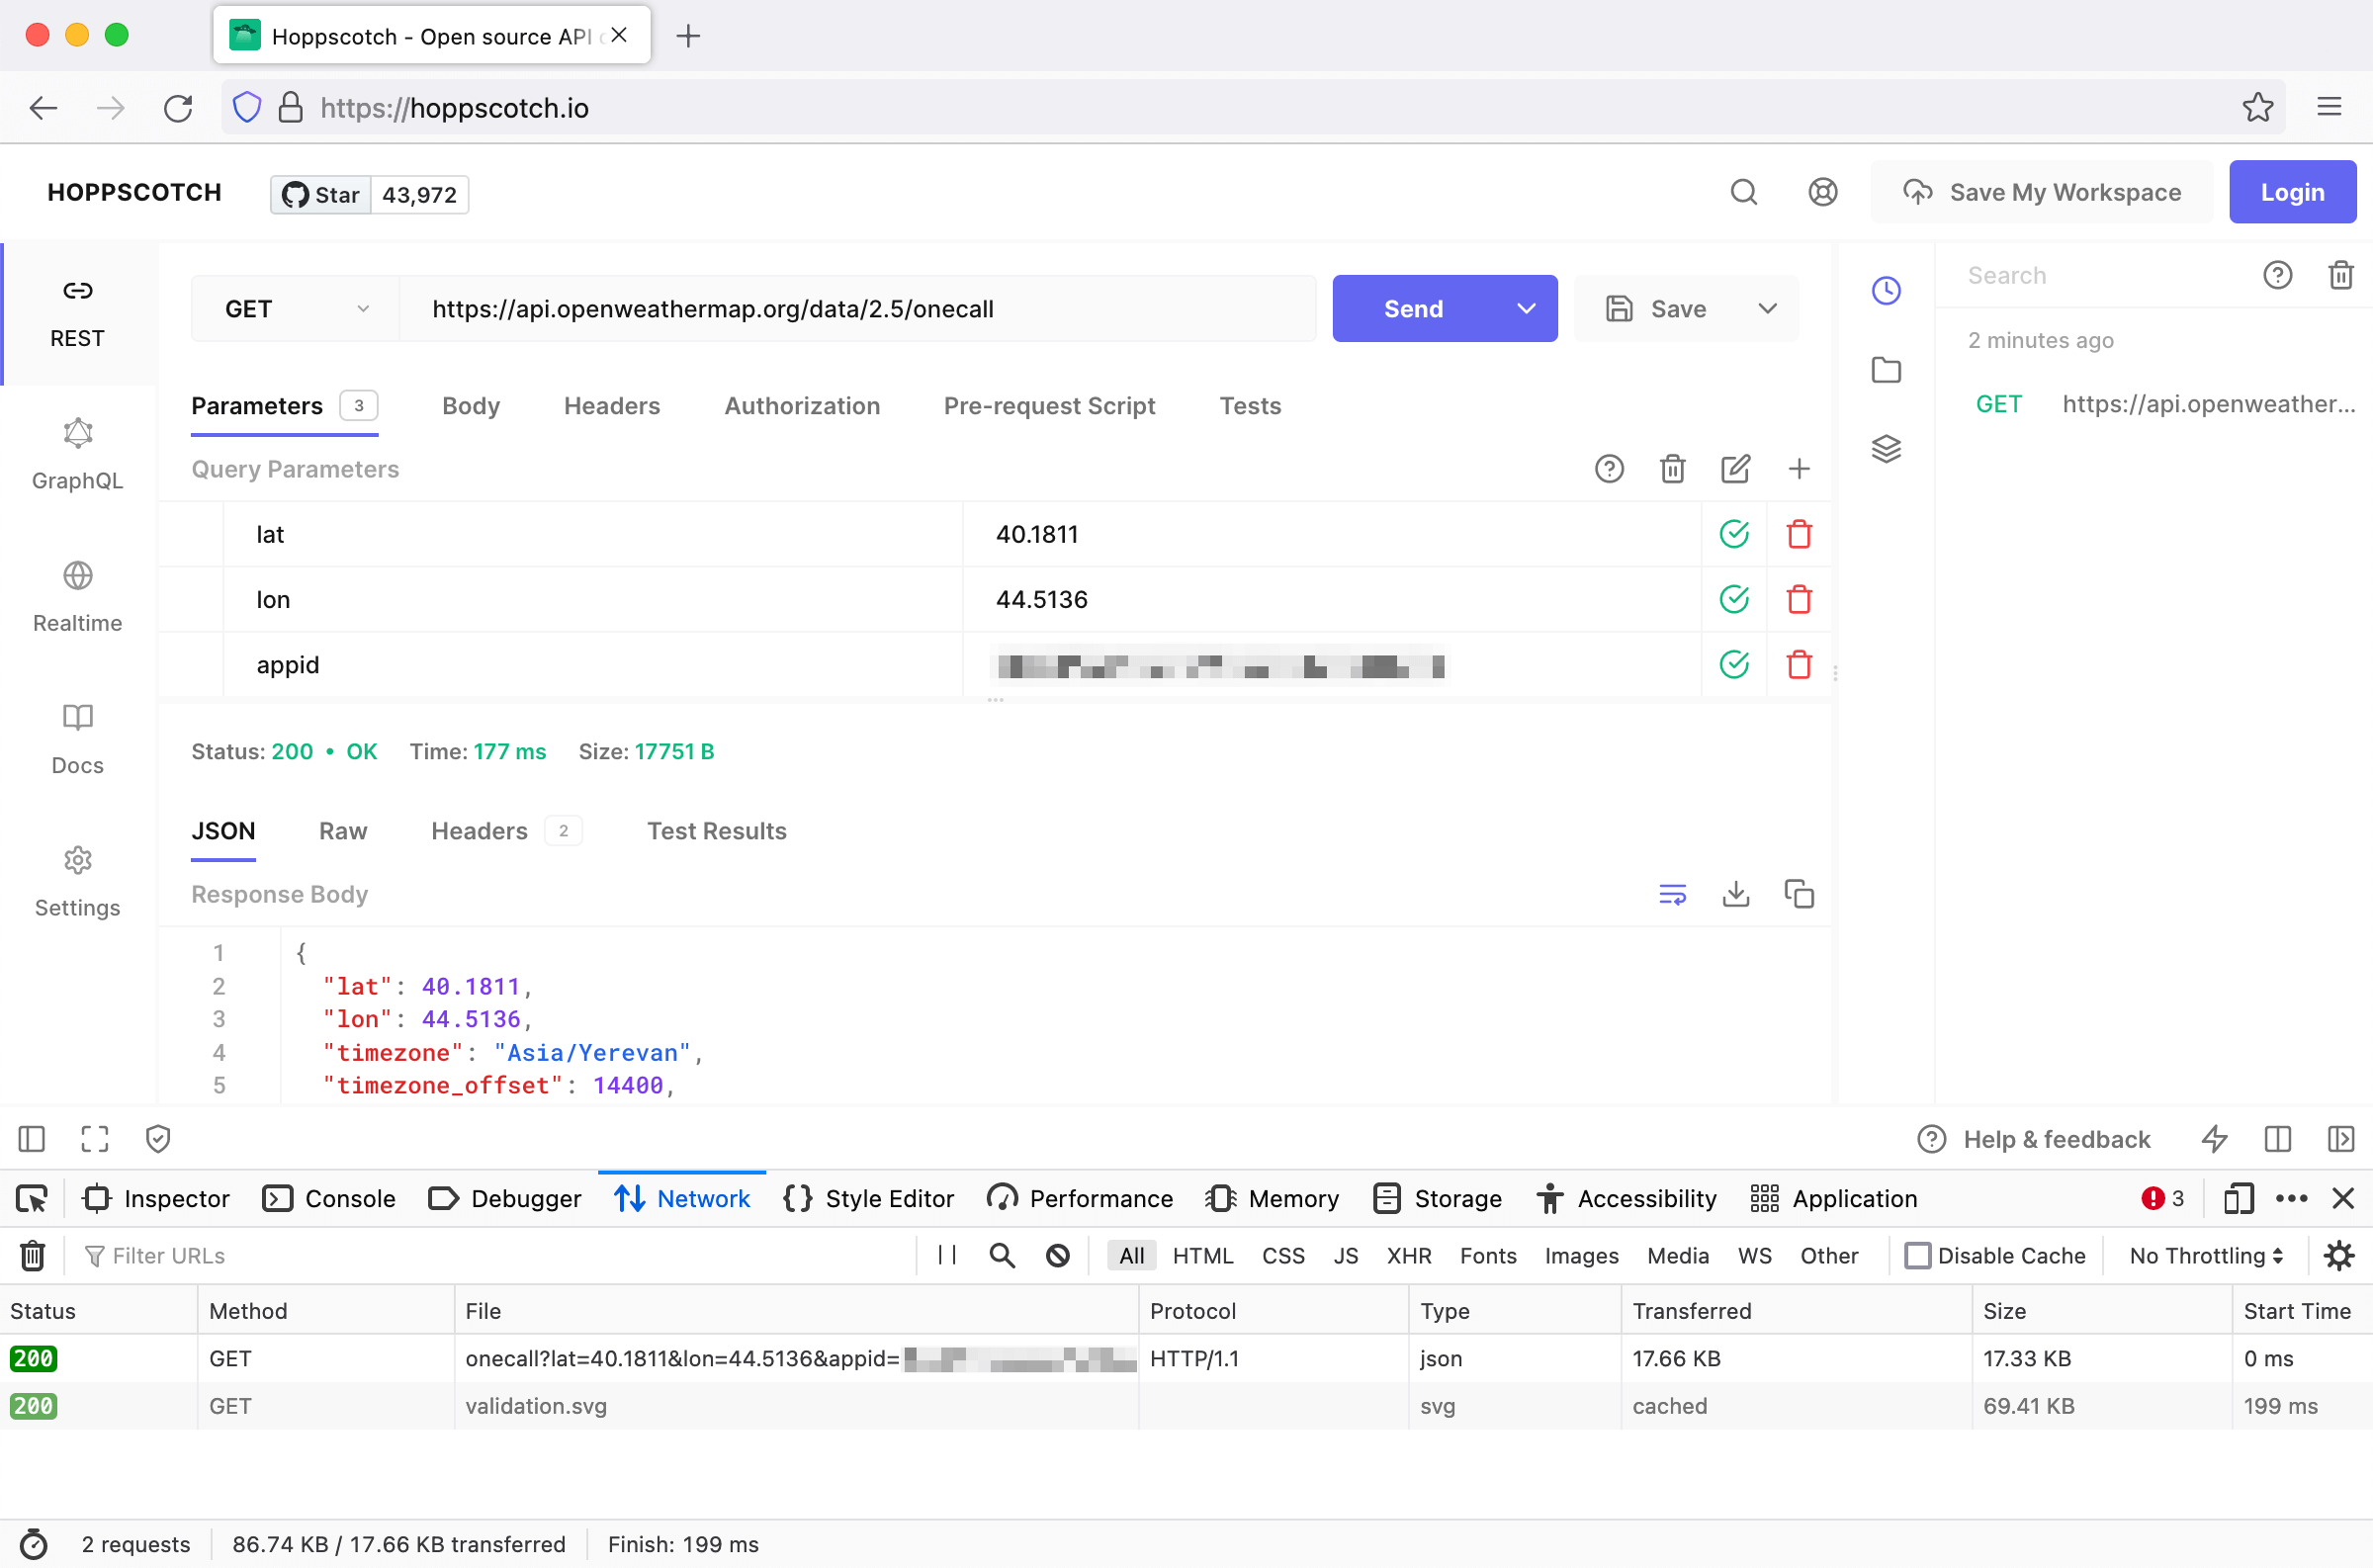Toggle the lon parameter active checkmark
2373x1568 pixels.
(1733, 600)
